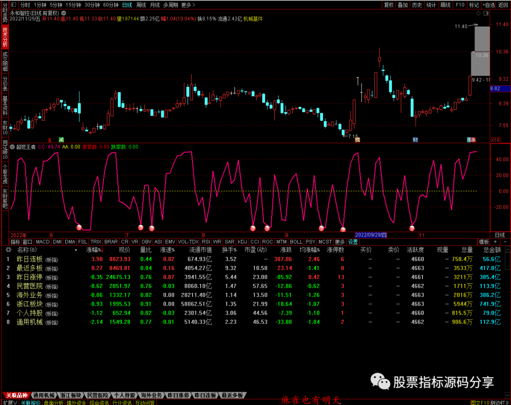Expand the 更多 timeframe options
This screenshot has height=405, width=511.
[x=188, y=5]
